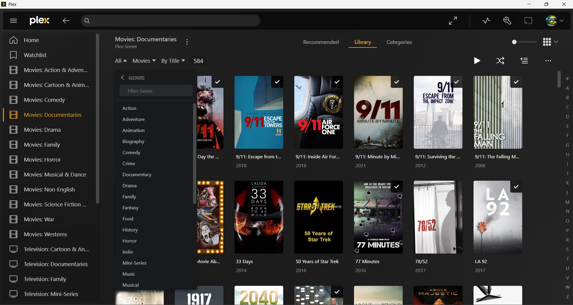Click the Plex logo
This screenshot has width=573, height=305.
[39, 20]
